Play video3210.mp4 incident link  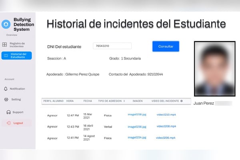[166, 115]
